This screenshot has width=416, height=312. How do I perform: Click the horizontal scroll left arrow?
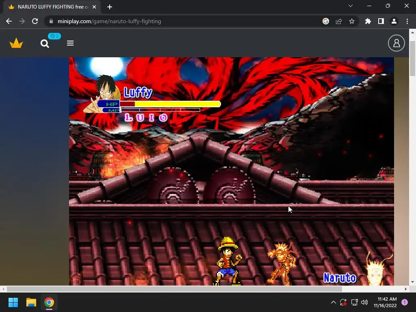3,289
